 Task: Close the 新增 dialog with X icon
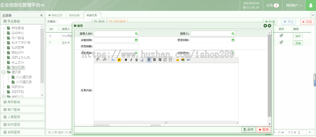click(x=269, y=26)
